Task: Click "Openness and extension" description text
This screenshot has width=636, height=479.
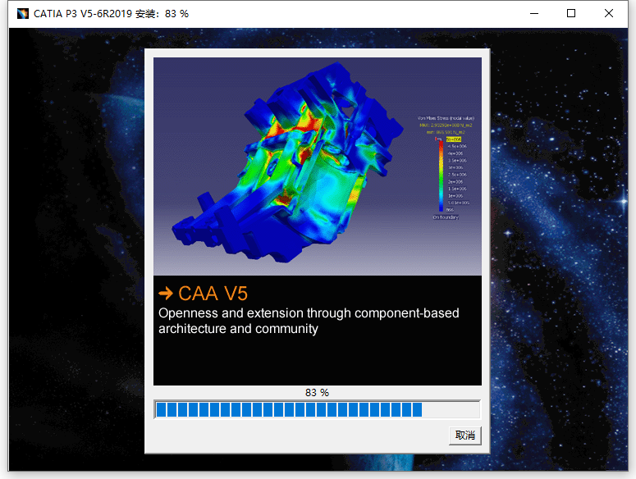Action: coord(309,321)
